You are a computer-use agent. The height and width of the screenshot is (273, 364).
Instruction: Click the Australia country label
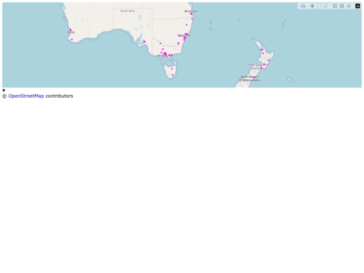coord(127,11)
